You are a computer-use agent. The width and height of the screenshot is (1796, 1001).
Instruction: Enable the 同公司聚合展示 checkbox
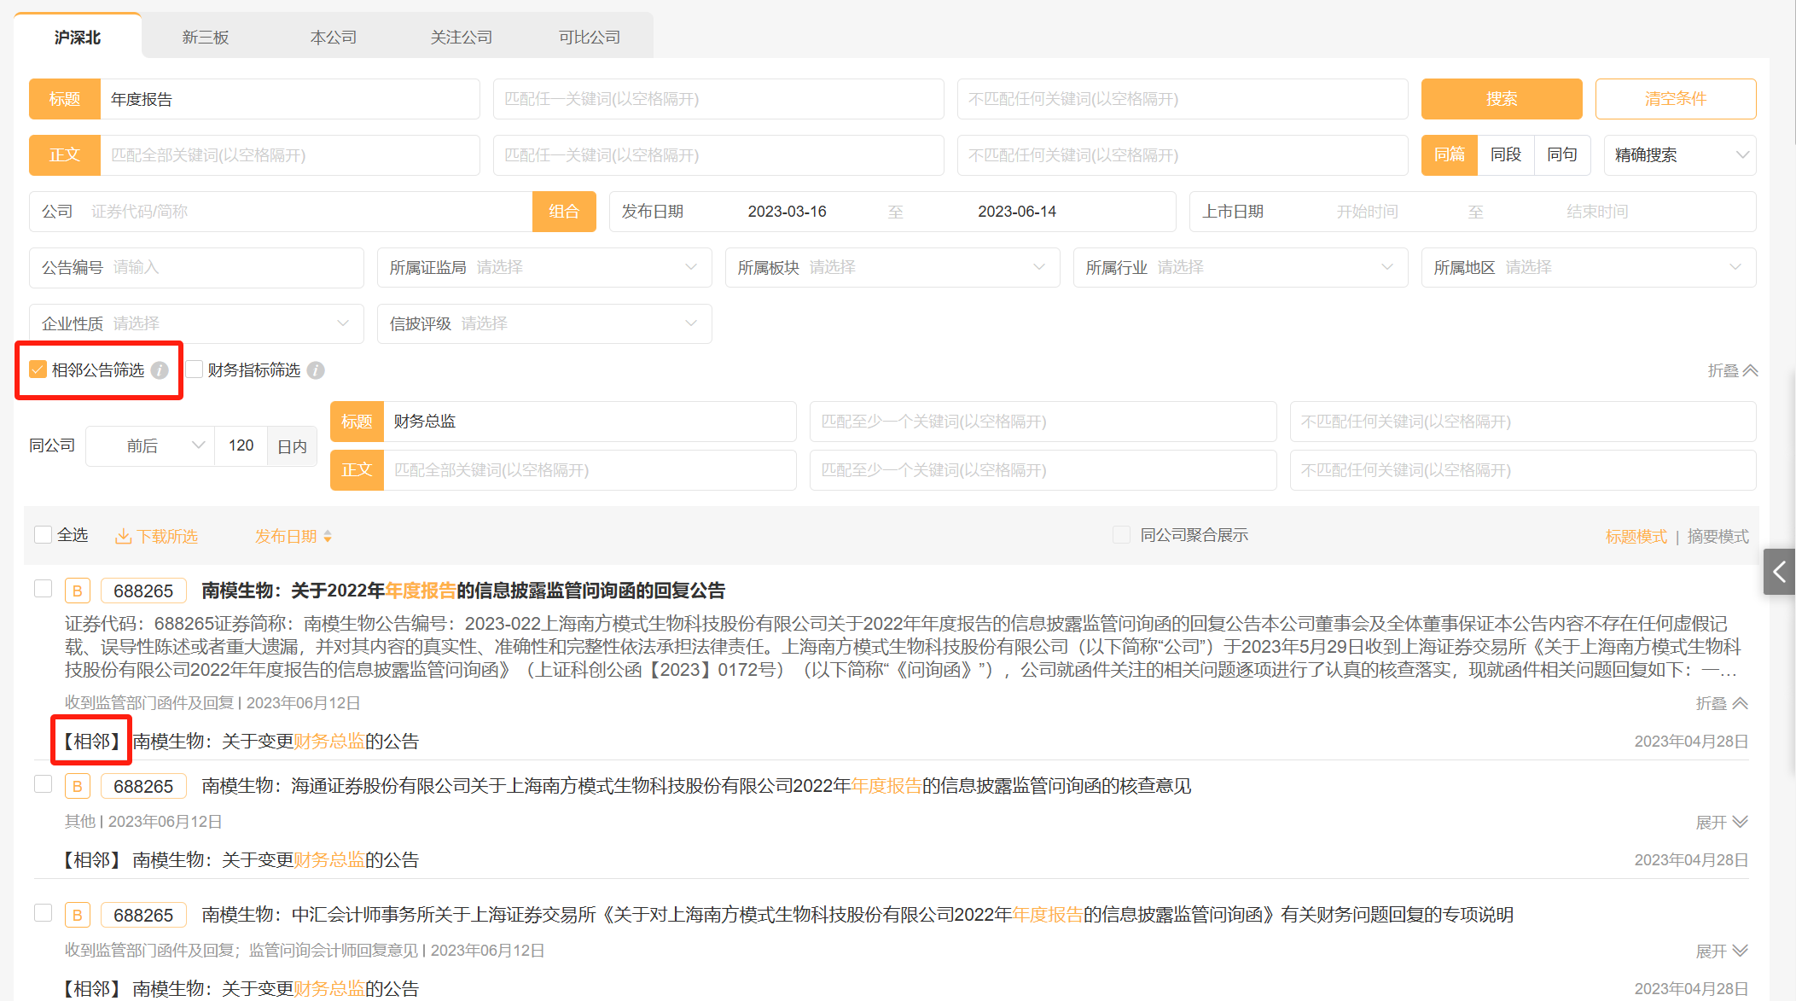(1122, 535)
